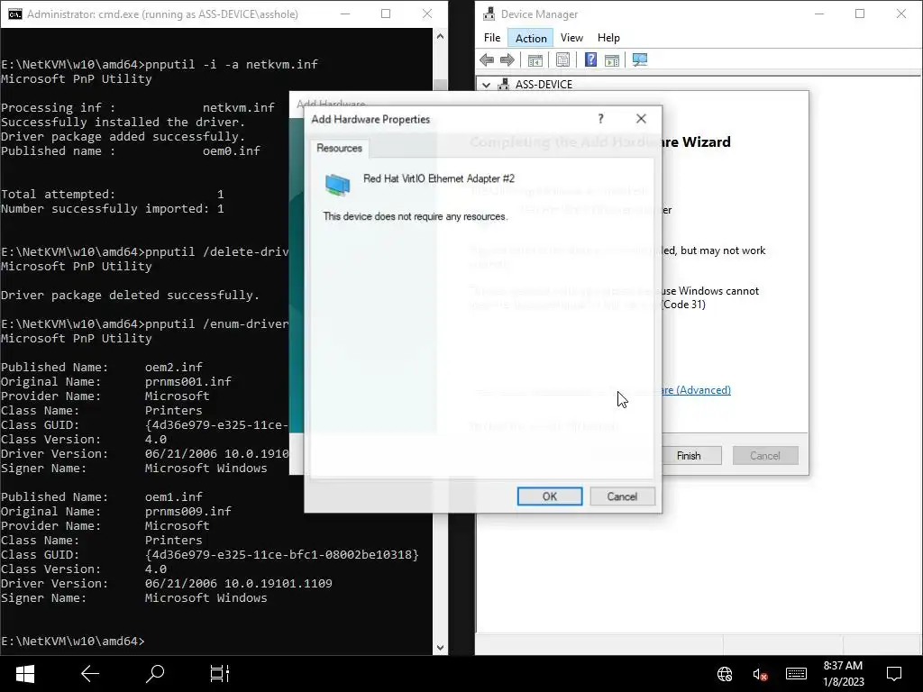The height and width of the screenshot is (692, 923).
Task: Click the ASS-DEVICE computer icon in tree
Action: tap(504, 85)
